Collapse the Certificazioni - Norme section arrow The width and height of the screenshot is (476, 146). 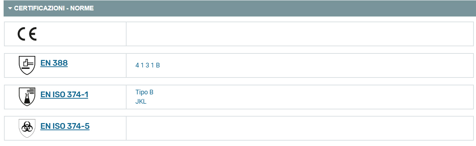tap(10, 8)
